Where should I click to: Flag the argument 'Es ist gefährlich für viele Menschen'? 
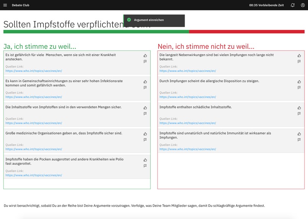pyautogui.click(x=145, y=62)
